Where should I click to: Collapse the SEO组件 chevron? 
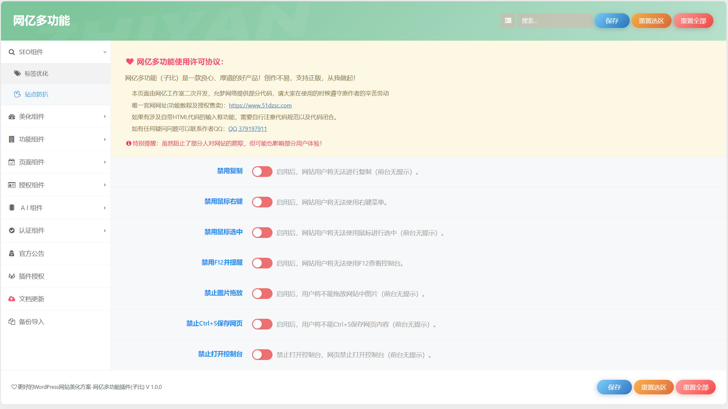105,52
